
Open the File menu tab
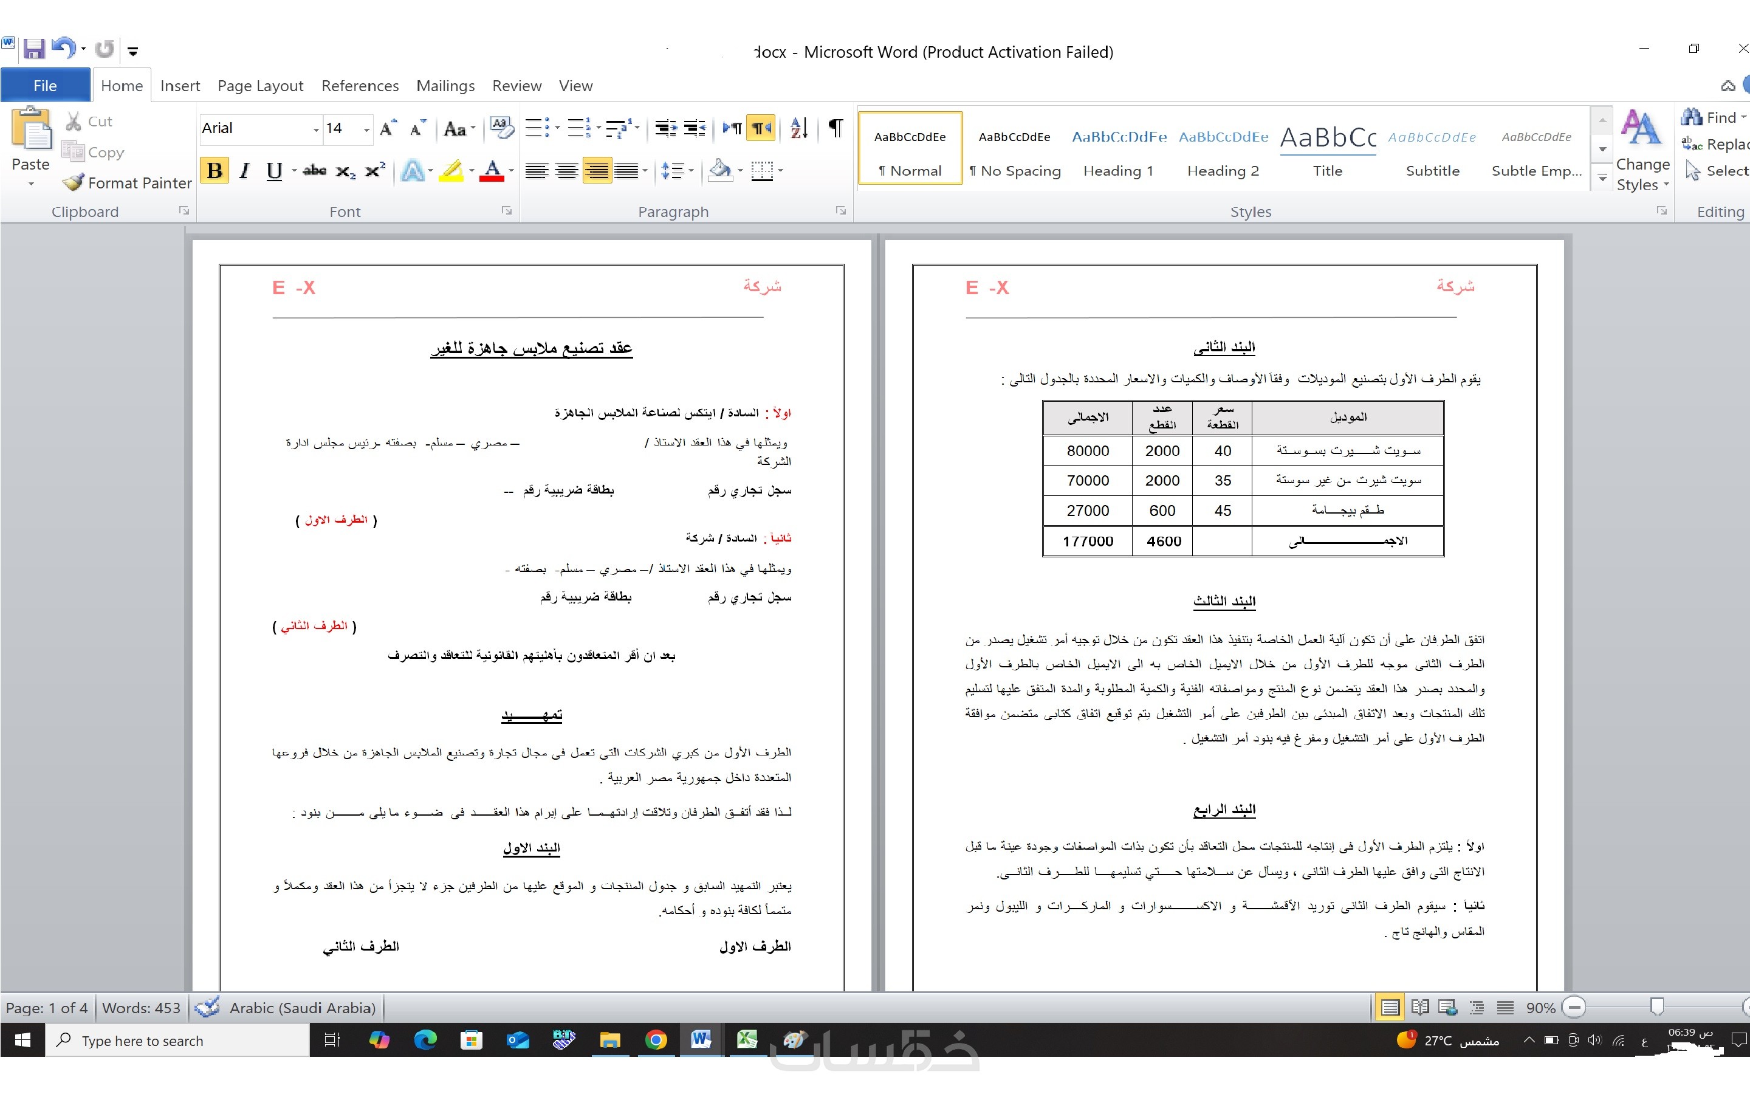click(45, 85)
